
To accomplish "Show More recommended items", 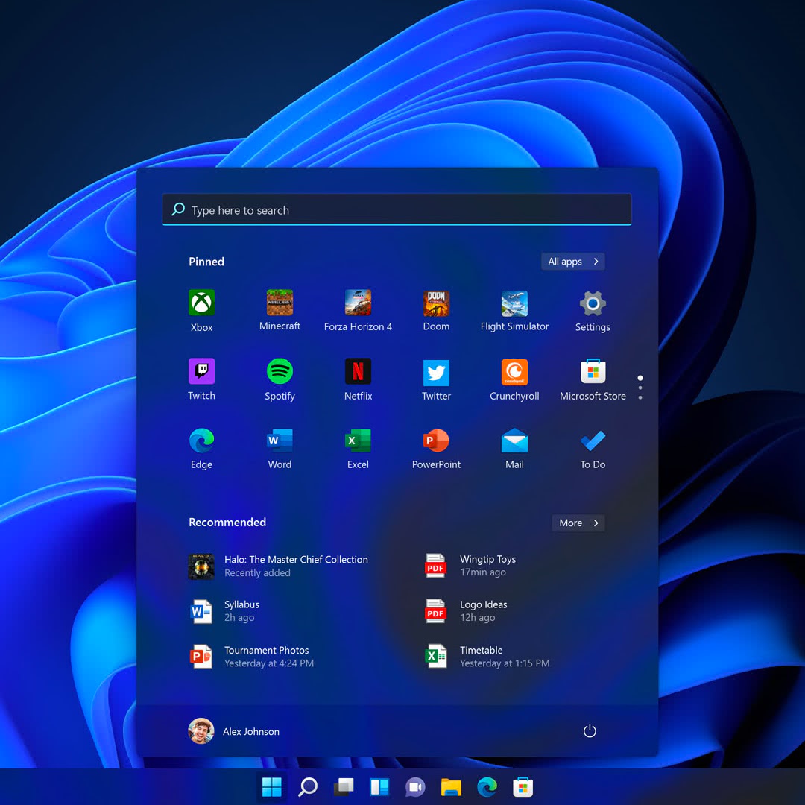I will click(578, 523).
